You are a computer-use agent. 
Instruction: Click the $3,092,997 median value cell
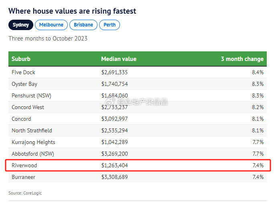(x=114, y=119)
